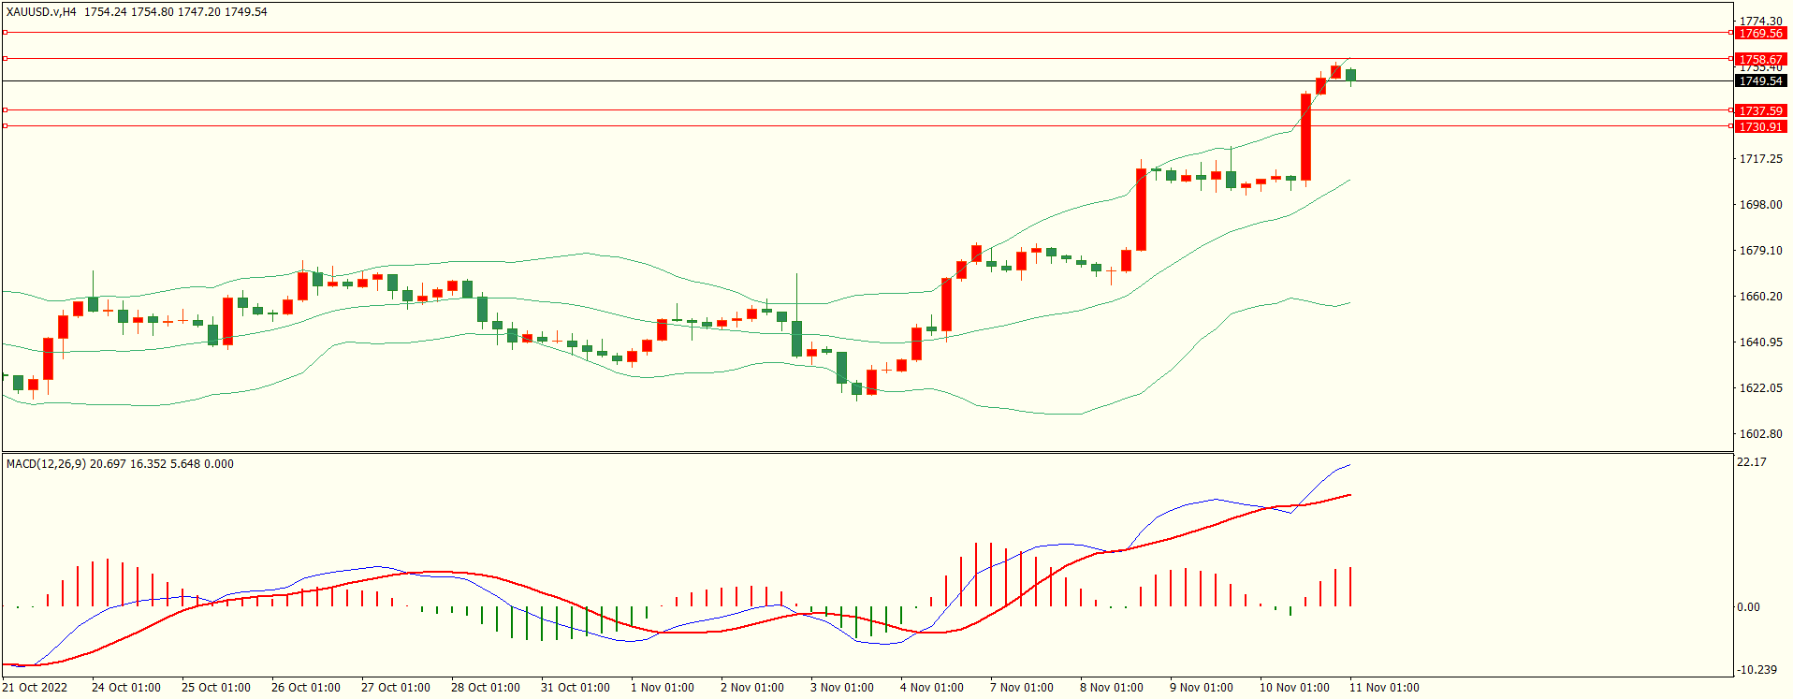Click left-end handle of the 1730.91 line
This screenshot has height=699, width=1793.
[5, 125]
